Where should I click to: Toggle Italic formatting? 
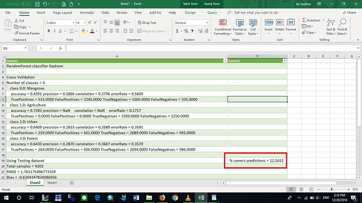coord(55,31)
